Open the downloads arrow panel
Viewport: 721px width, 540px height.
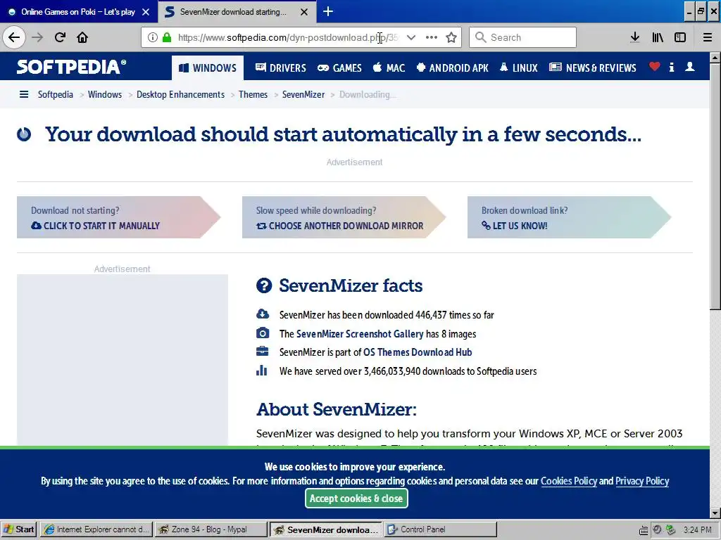[x=635, y=37]
